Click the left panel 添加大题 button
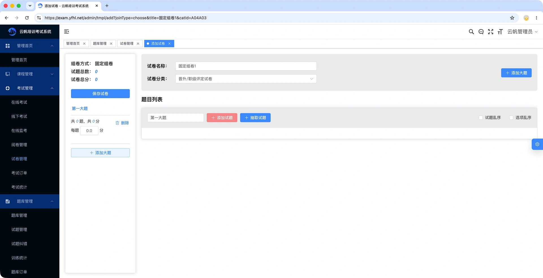This screenshot has height=278, width=543. pyautogui.click(x=100, y=153)
